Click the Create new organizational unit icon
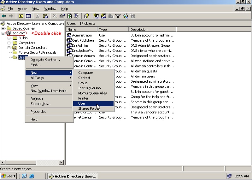This screenshot has width=252, height=180. coord(111,16)
